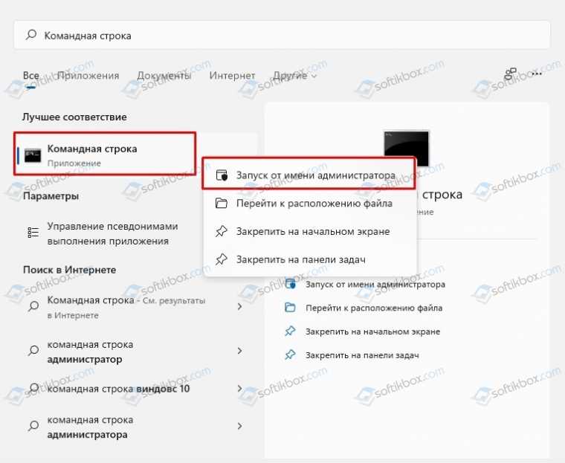The image size is (565, 463).
Task: Open Управление псевдонимами выполнения приложения setting
Action: tap(113, 233)
